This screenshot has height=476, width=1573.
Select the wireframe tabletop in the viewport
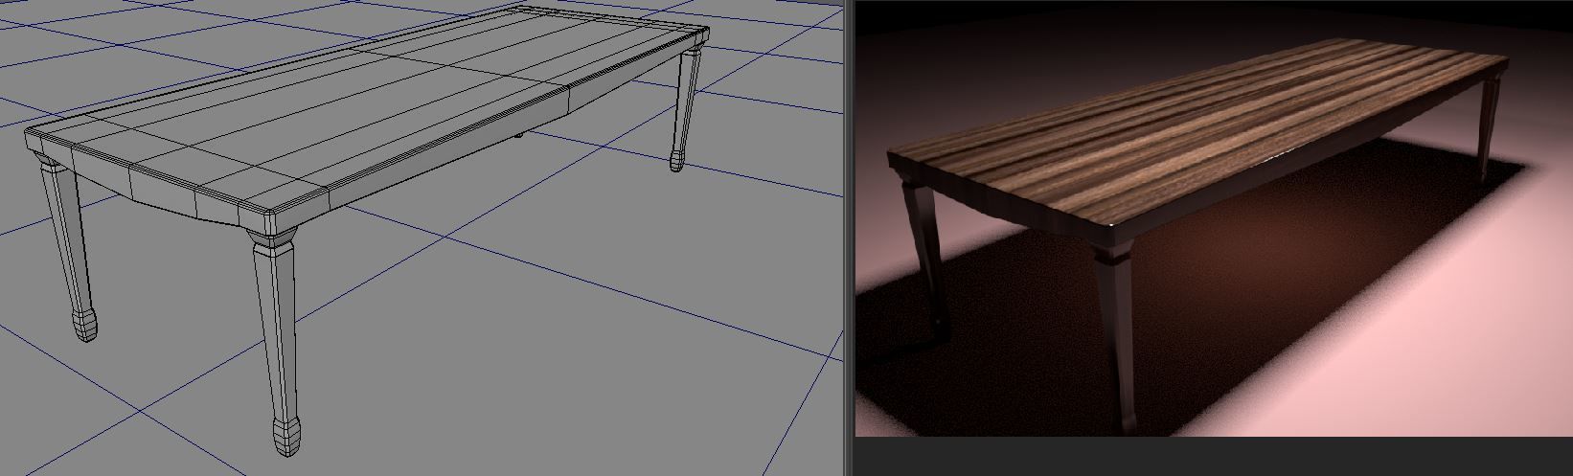click(x=369, y=110)
